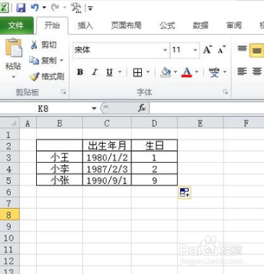Switch to the 公式 tab
The width and height of the screenshot is (264, 274).
167,25
